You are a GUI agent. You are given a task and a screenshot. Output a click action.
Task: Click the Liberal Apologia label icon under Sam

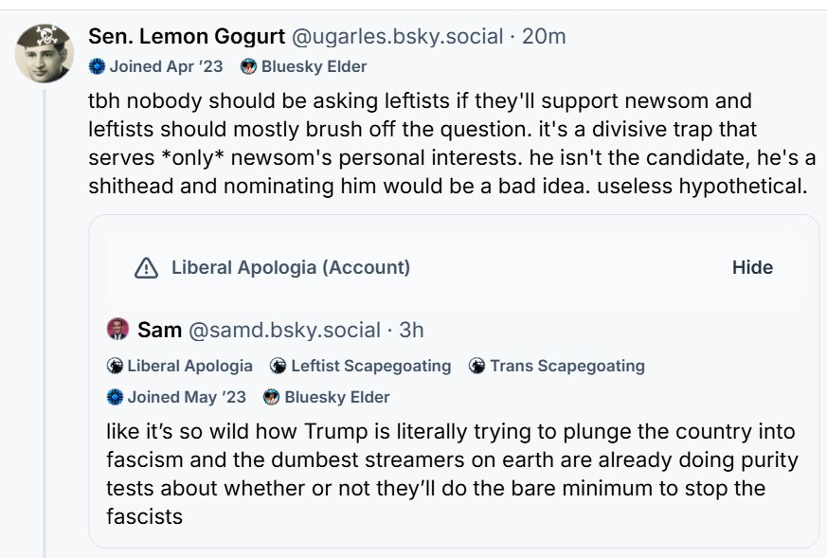coord(115,366)
